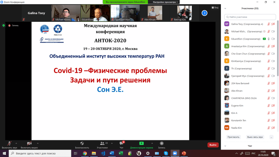Open Настройки просмотра view options dropdown
Image resolution: width=279 pixels, height=157 pixels.
coord(165,2)
